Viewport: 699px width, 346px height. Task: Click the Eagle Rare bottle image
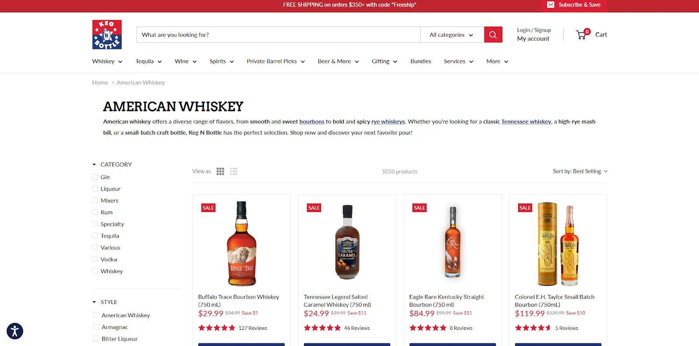[453, 242]
